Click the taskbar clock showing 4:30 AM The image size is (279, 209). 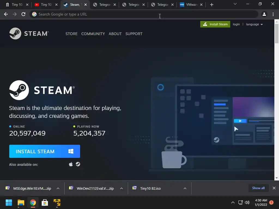261,202
